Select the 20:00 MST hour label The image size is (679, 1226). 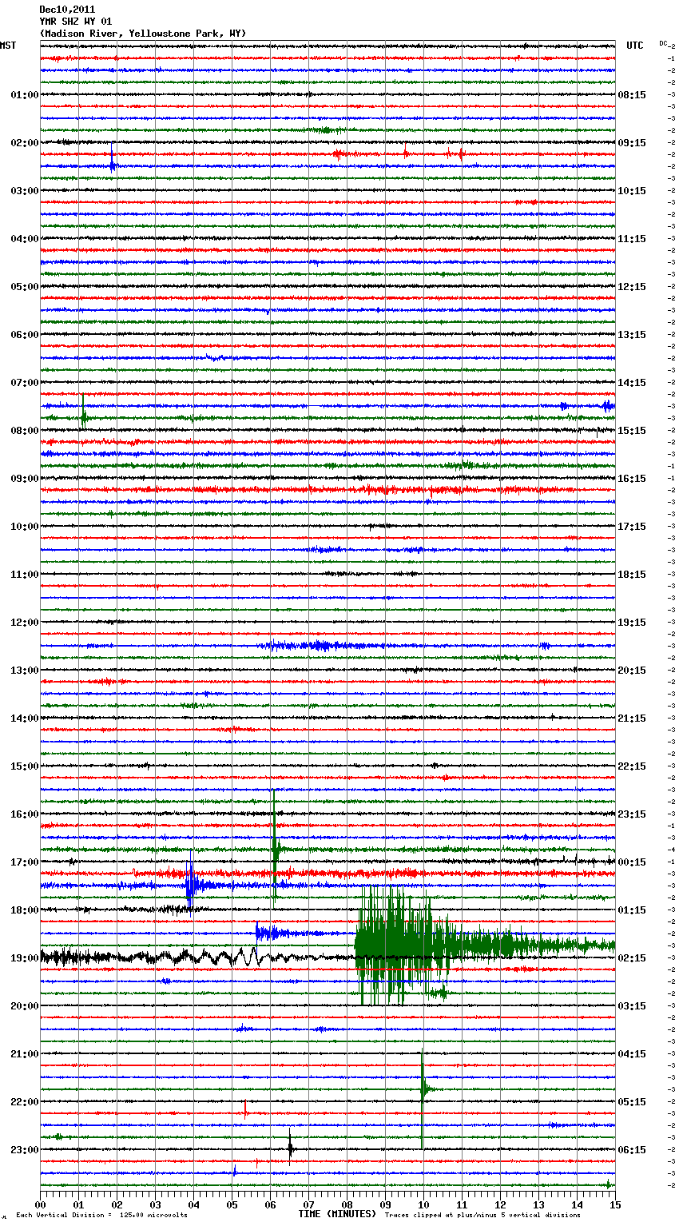(25, 1006)
